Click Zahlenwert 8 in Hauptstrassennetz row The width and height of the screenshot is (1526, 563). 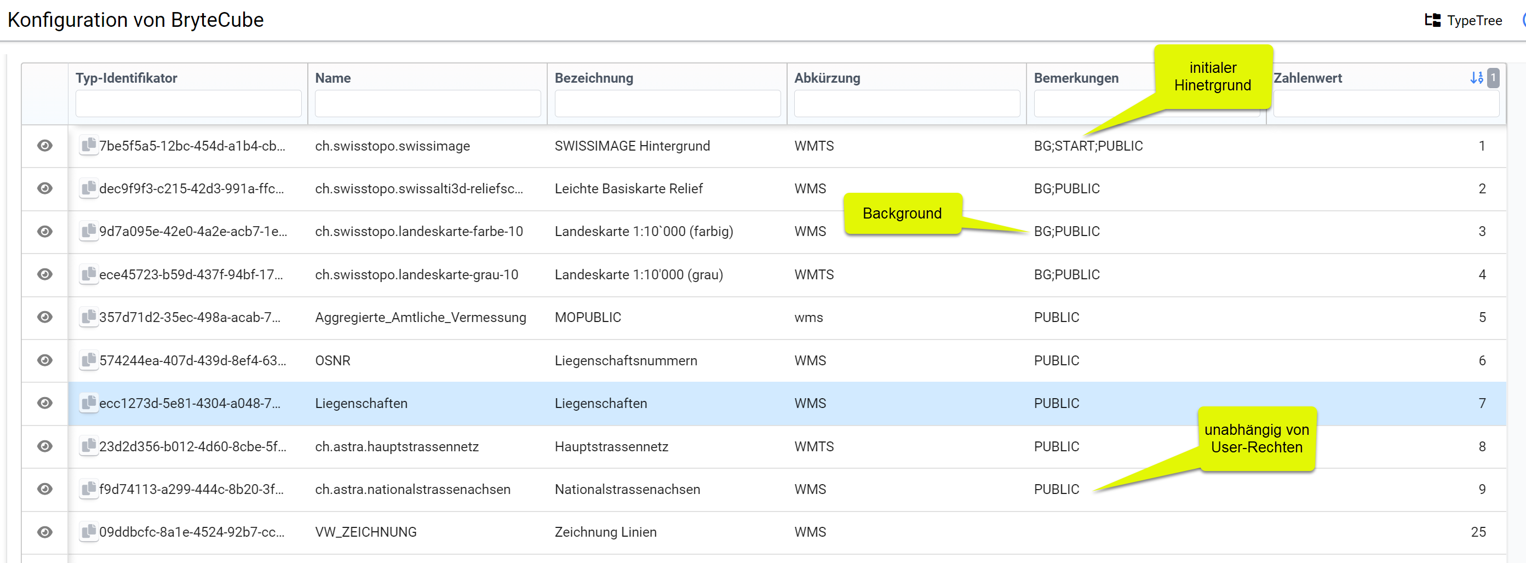coord(1482,446)
